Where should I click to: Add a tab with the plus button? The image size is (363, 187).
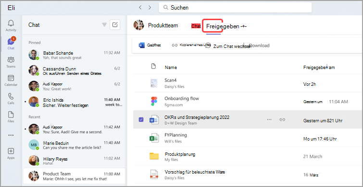243,26
